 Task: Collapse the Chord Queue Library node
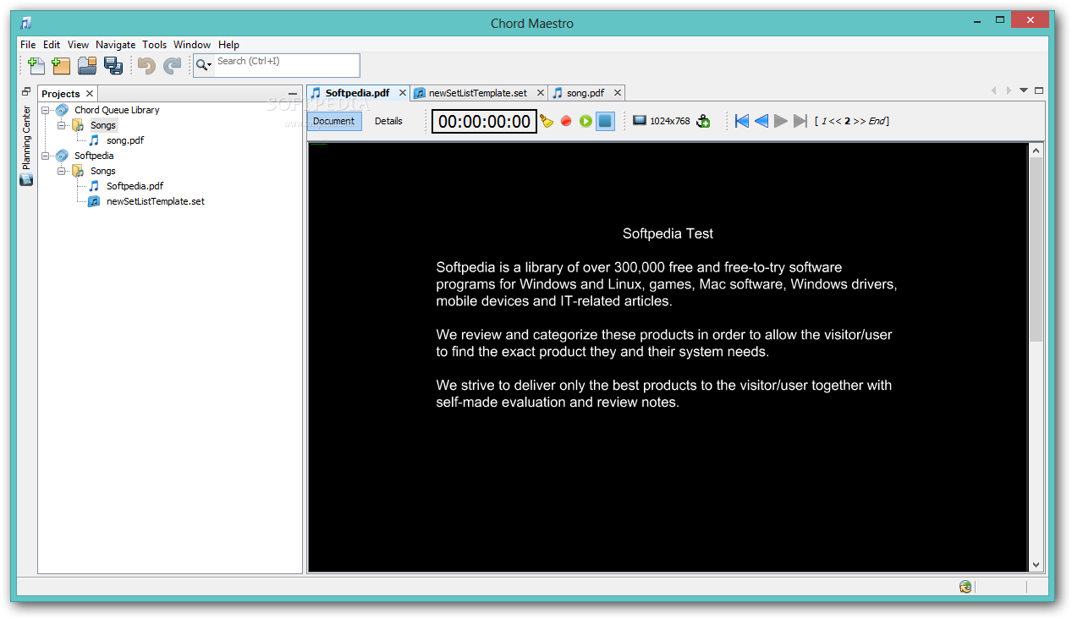pyautogui.click(x=46, y=110)
